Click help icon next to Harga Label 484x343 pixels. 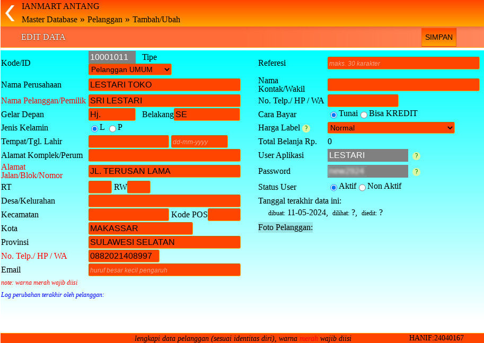coord(306,128)
